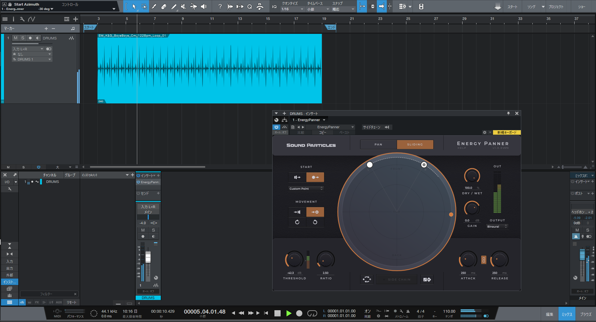Mute the DRUMS track
The height and width of the screenshot is (322, 596).
(x=16, y=38)
